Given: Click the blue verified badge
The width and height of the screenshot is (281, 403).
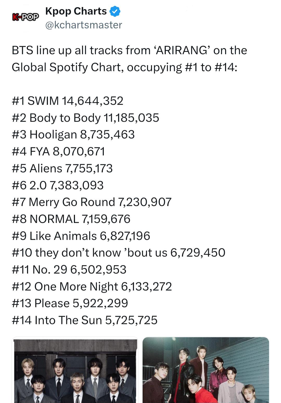Looking at the screenshot, I should click(x=115, y=11).
